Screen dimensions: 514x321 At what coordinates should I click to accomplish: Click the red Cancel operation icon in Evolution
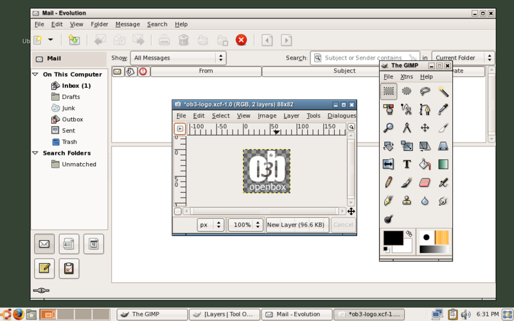(242, 40)
